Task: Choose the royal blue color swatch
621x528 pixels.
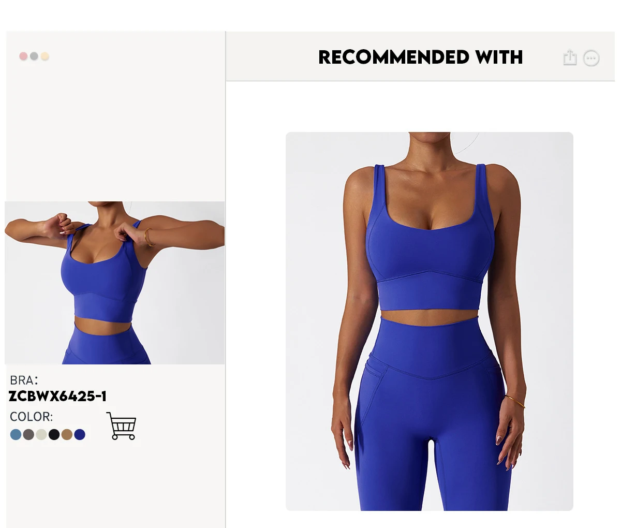Action: 80,434
